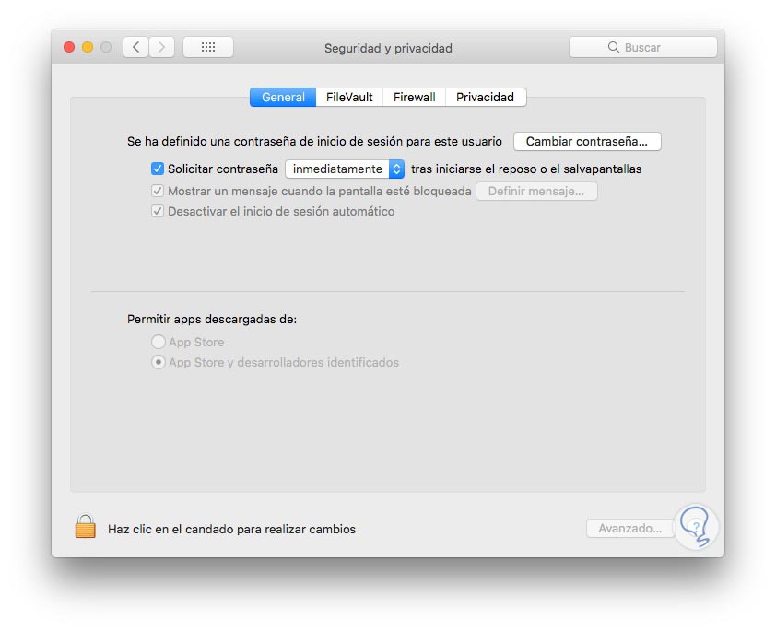Viewport: 776px width, 631px height.
Task: Click 'Se ha definido una contraseña' text
Action: 314,142
